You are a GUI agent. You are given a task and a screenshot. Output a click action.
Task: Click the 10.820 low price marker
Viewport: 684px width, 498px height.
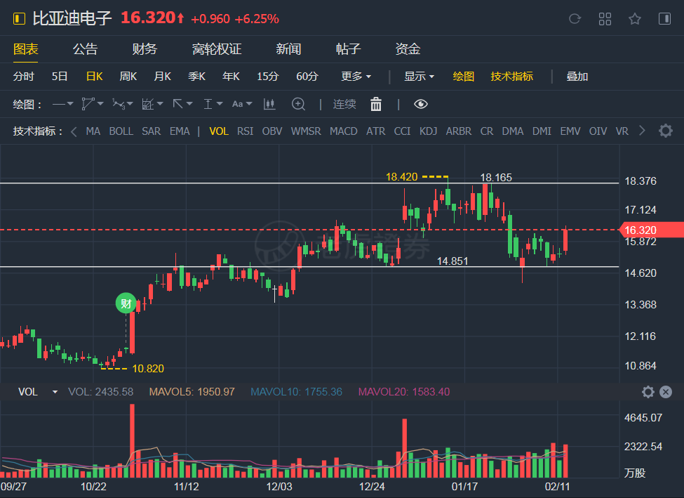point(148,369)
